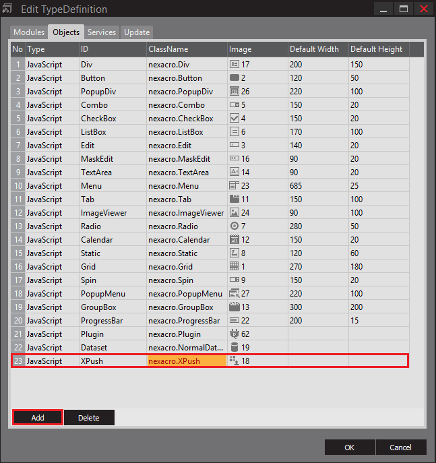Image resolution: width=436 pixels, height=463 pixels.
Task: Select the 60 default height cell
Action: point(379,253)
